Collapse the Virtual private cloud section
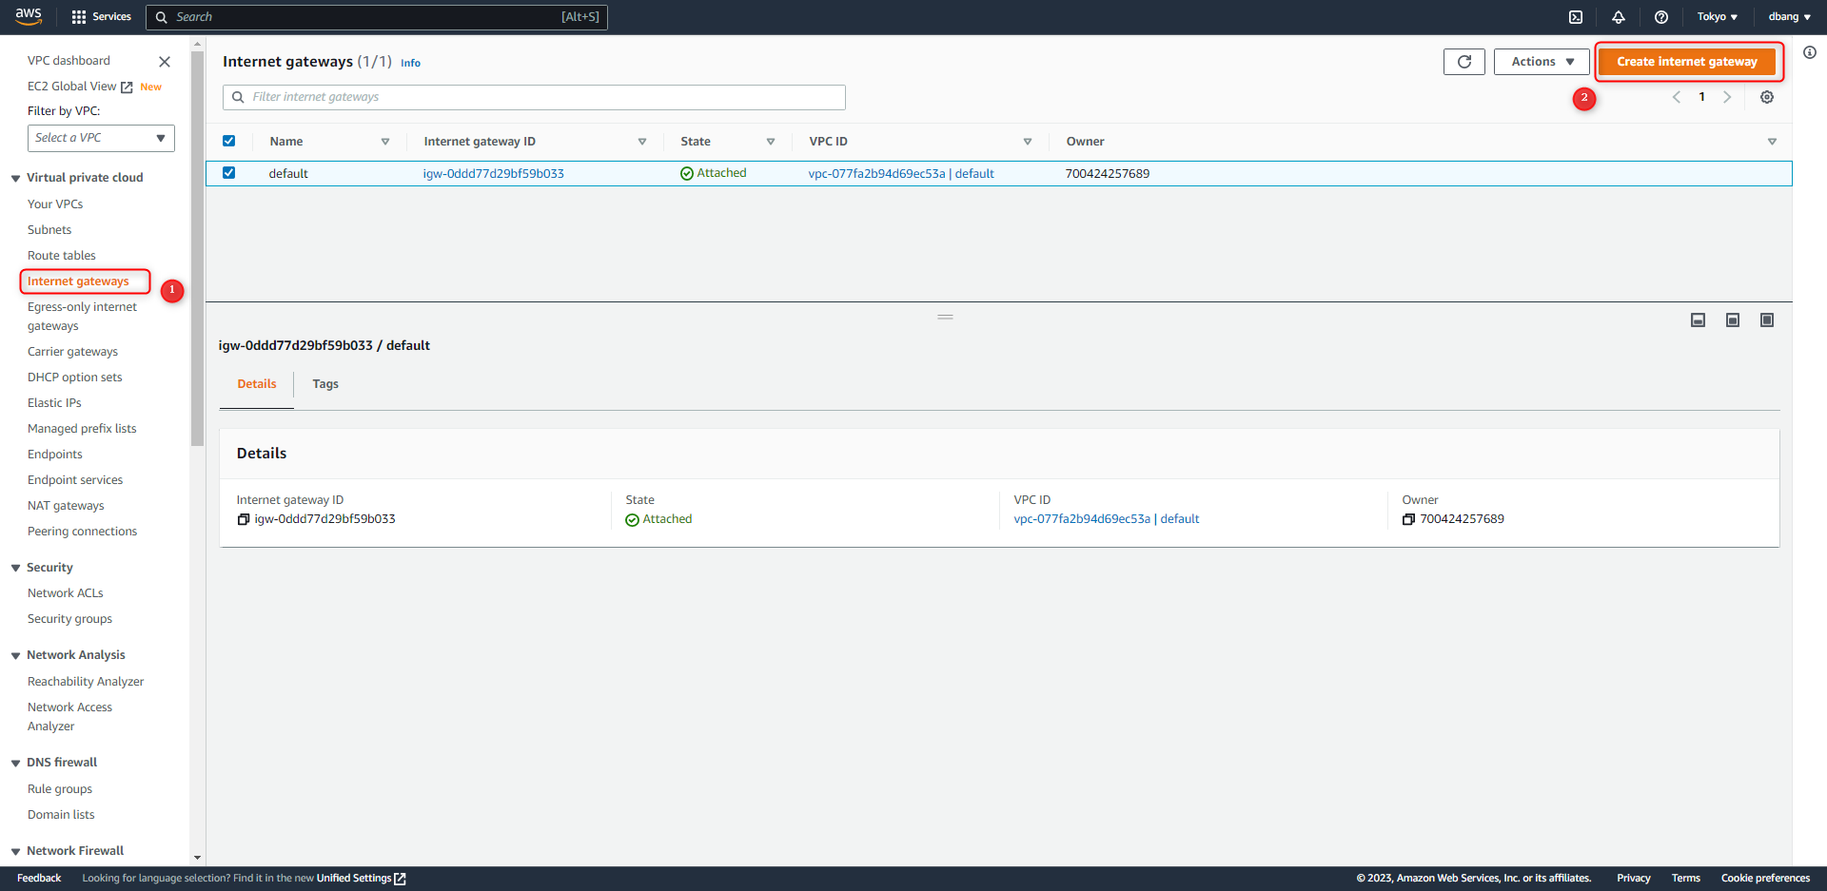Viewport: 1827px width, 891px height. point(15,178)
